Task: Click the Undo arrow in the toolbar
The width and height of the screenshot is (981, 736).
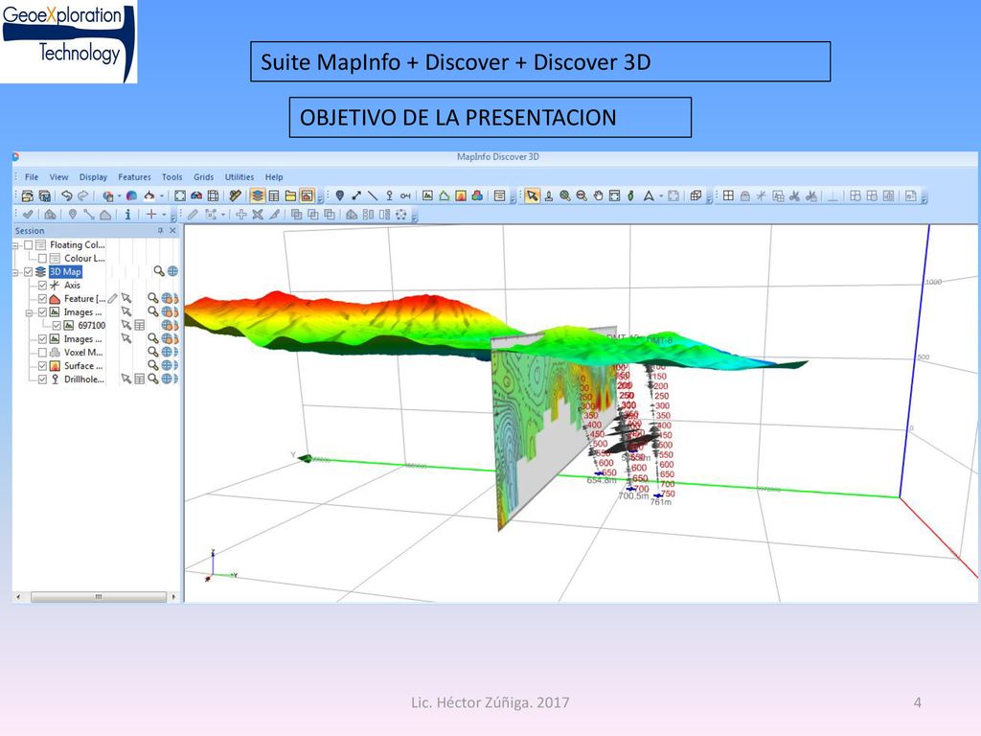Action: [x=67, y=195]
